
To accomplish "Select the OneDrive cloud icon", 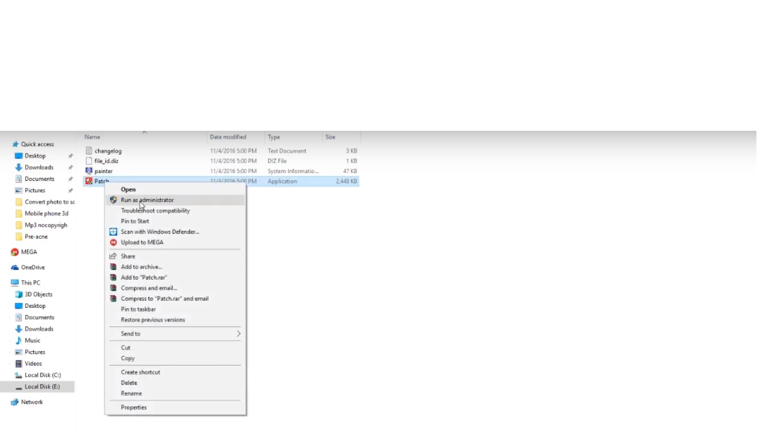I will click(x=15, y=268).
